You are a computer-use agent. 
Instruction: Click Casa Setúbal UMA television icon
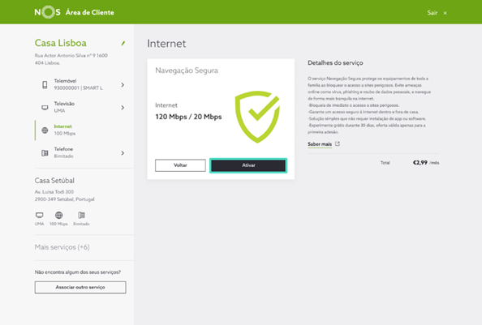[x=39, y=215]
